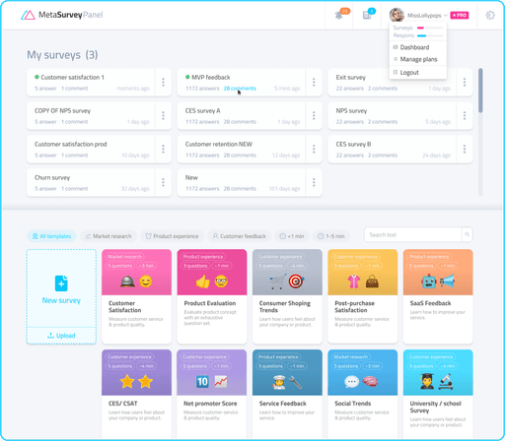Click the settings gear icon in header
This screenshot has height=441, width=505.
coord(490,15)
